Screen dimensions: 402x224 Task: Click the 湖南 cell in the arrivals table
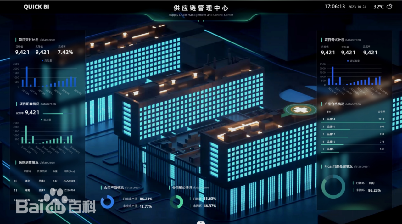[27, 190]
